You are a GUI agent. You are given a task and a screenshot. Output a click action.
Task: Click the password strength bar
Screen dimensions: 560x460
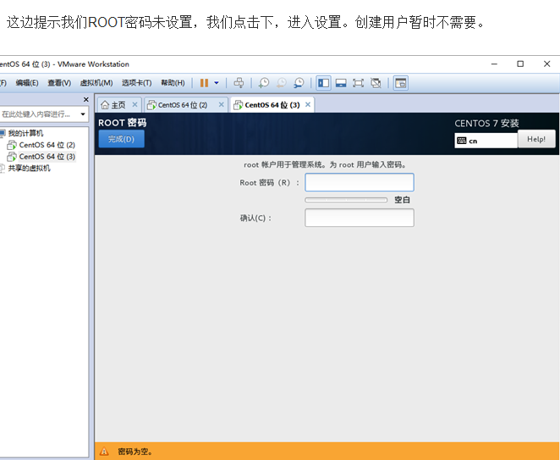[x=346, y=200]
